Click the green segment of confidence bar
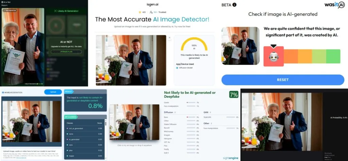 tap(333, 56)
